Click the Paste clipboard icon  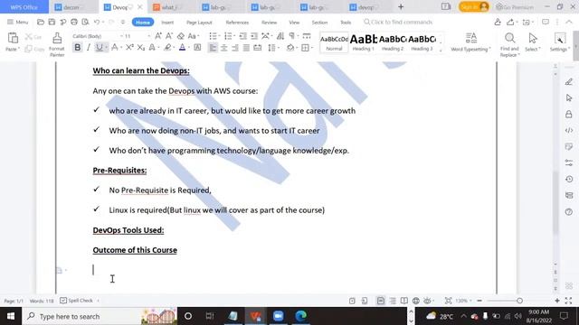[13, 38]
